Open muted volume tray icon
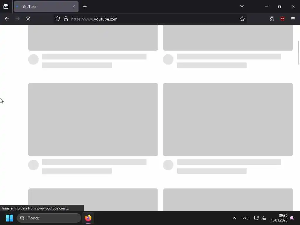Viewport: 300px width, 225px height. [x=264, y=218]
